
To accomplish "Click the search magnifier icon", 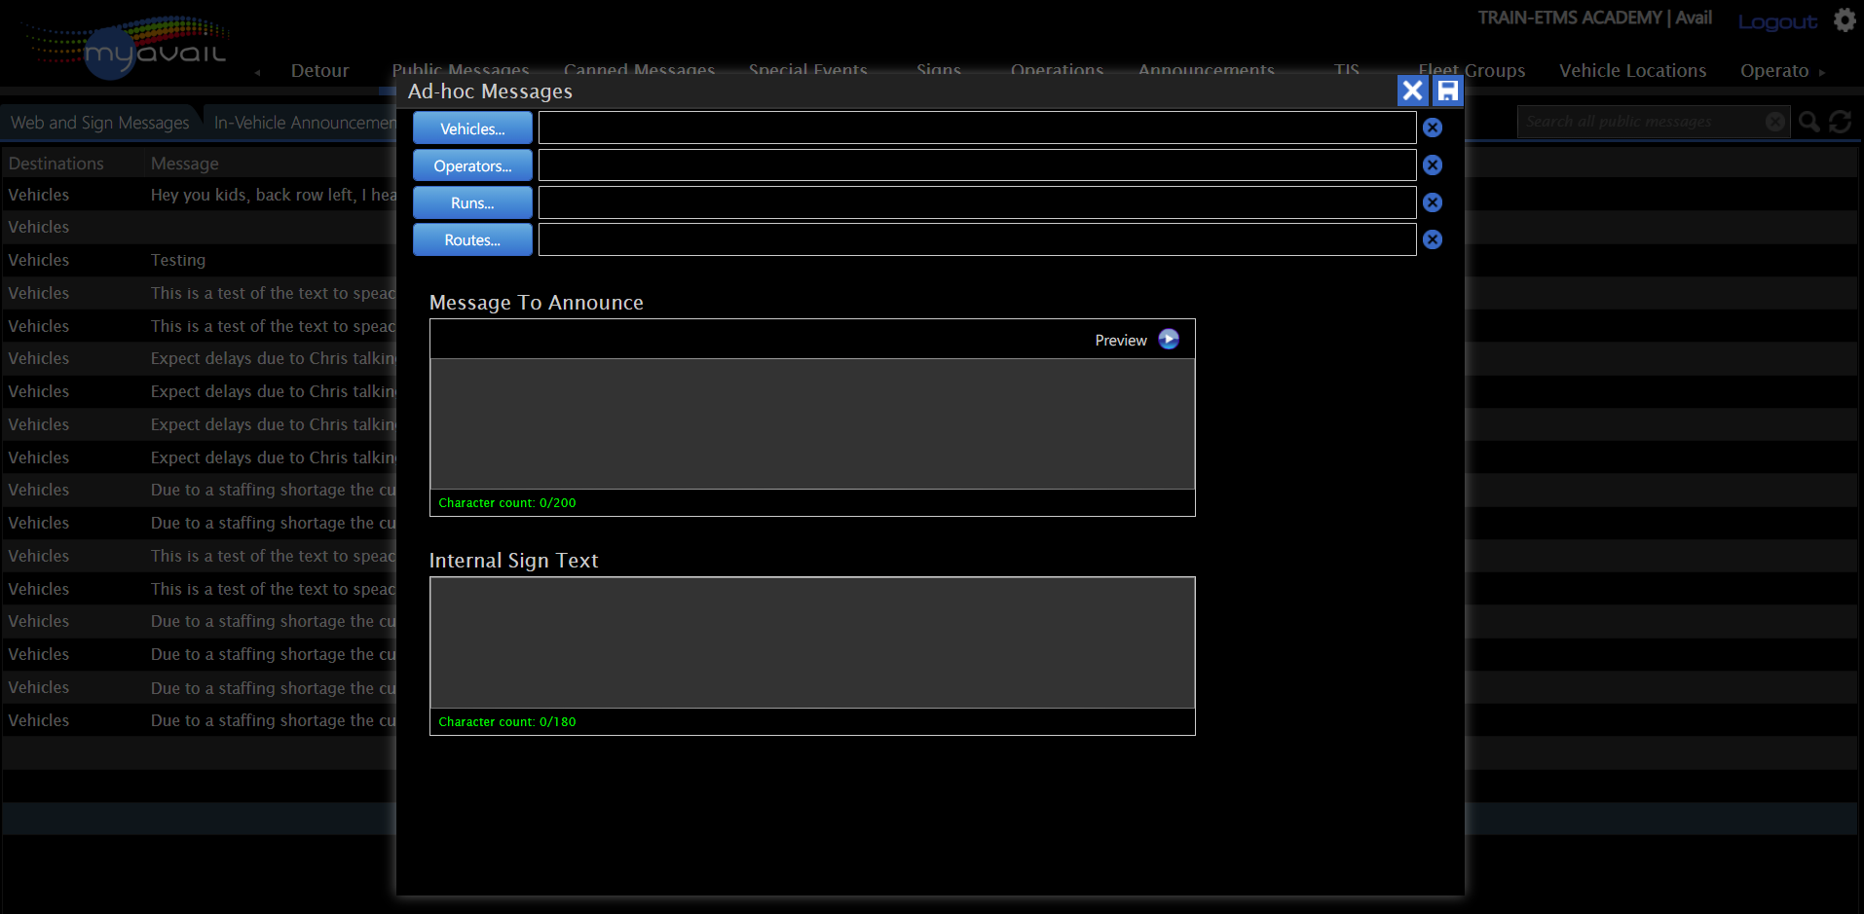I will pos(1808,122).
